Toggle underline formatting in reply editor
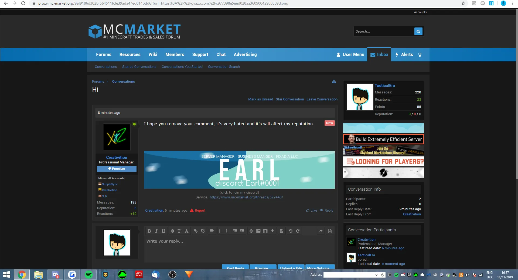 point(163,231)
